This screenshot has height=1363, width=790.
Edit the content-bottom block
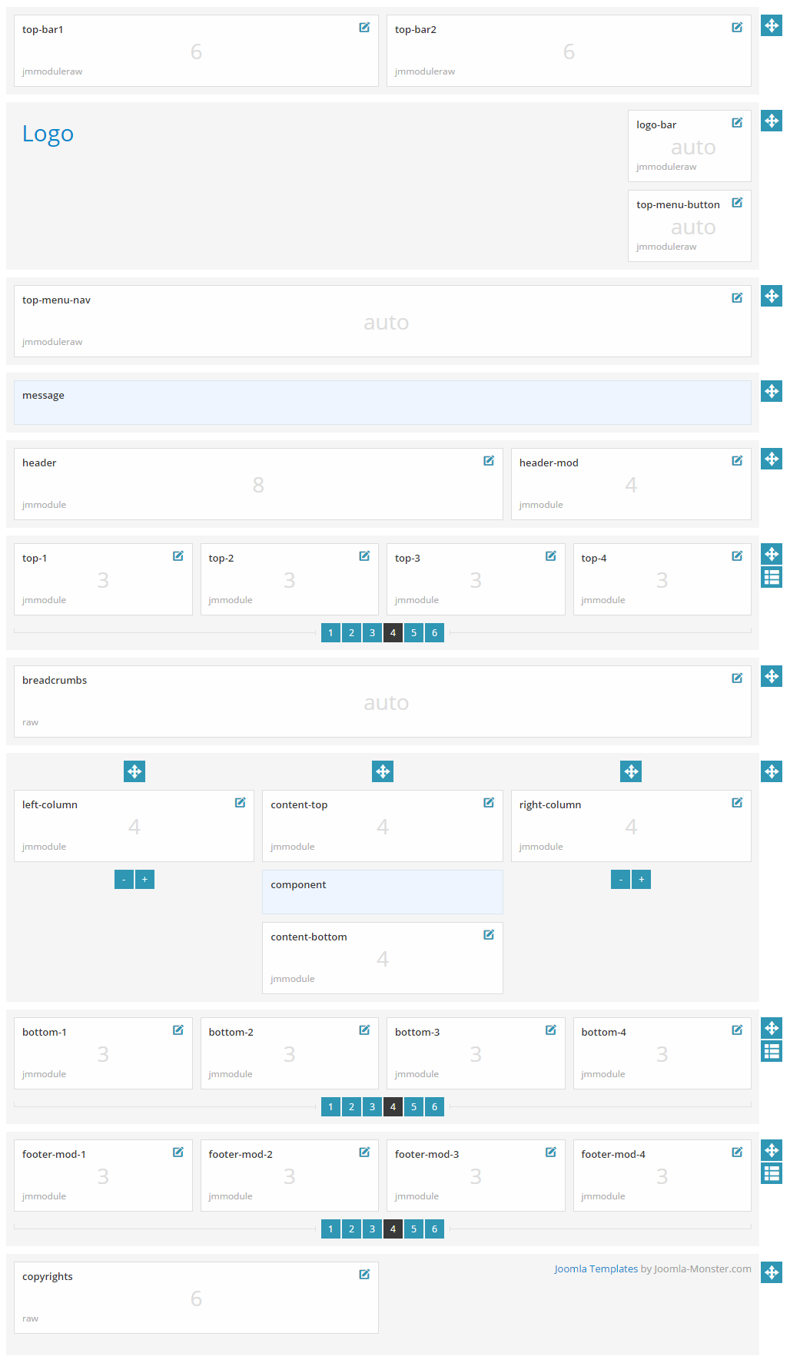coord(489,935)
